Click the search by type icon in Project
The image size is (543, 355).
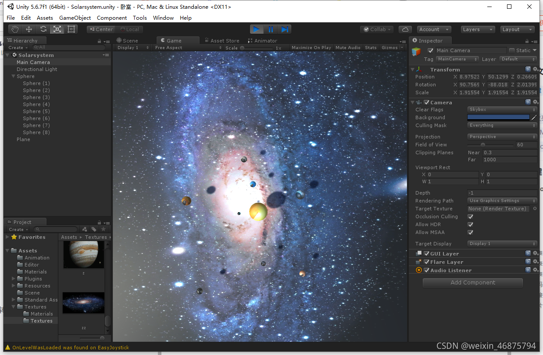[85, 229]
